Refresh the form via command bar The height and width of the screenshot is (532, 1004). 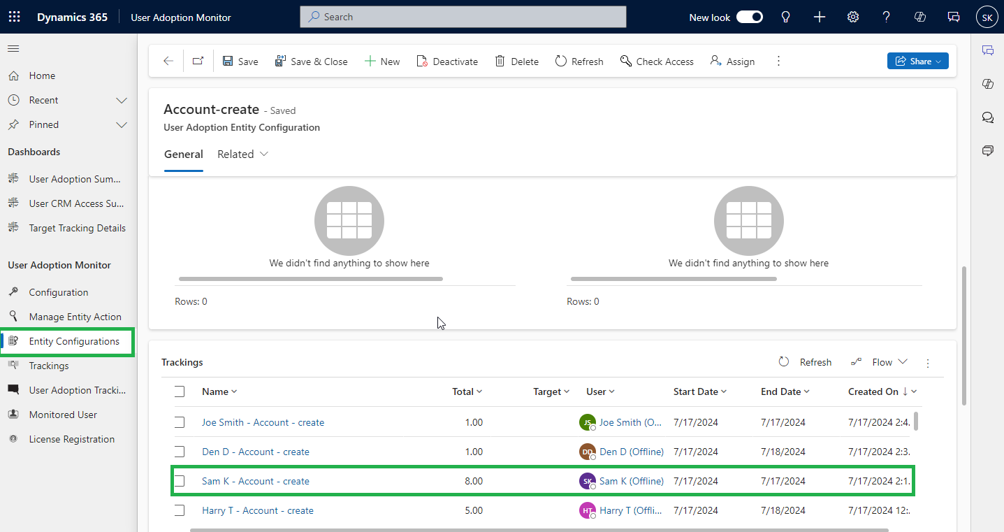tap(579, 62)
